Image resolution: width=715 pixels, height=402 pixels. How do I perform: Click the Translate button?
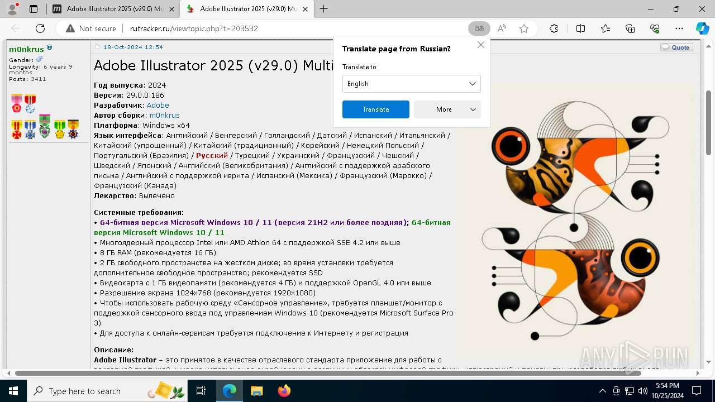coord(376,109)
